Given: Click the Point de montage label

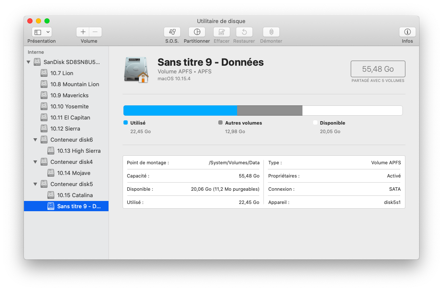Looking at the screenshot, I should pyautogui.click(x=148, y=163).
